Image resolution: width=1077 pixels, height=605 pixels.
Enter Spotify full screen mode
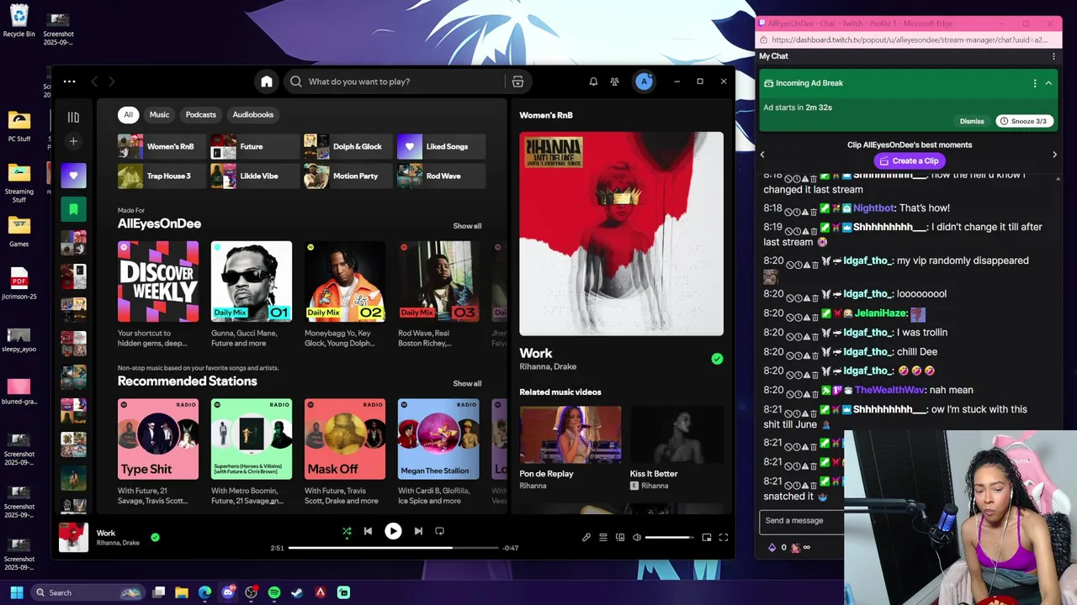pos(724,538)
